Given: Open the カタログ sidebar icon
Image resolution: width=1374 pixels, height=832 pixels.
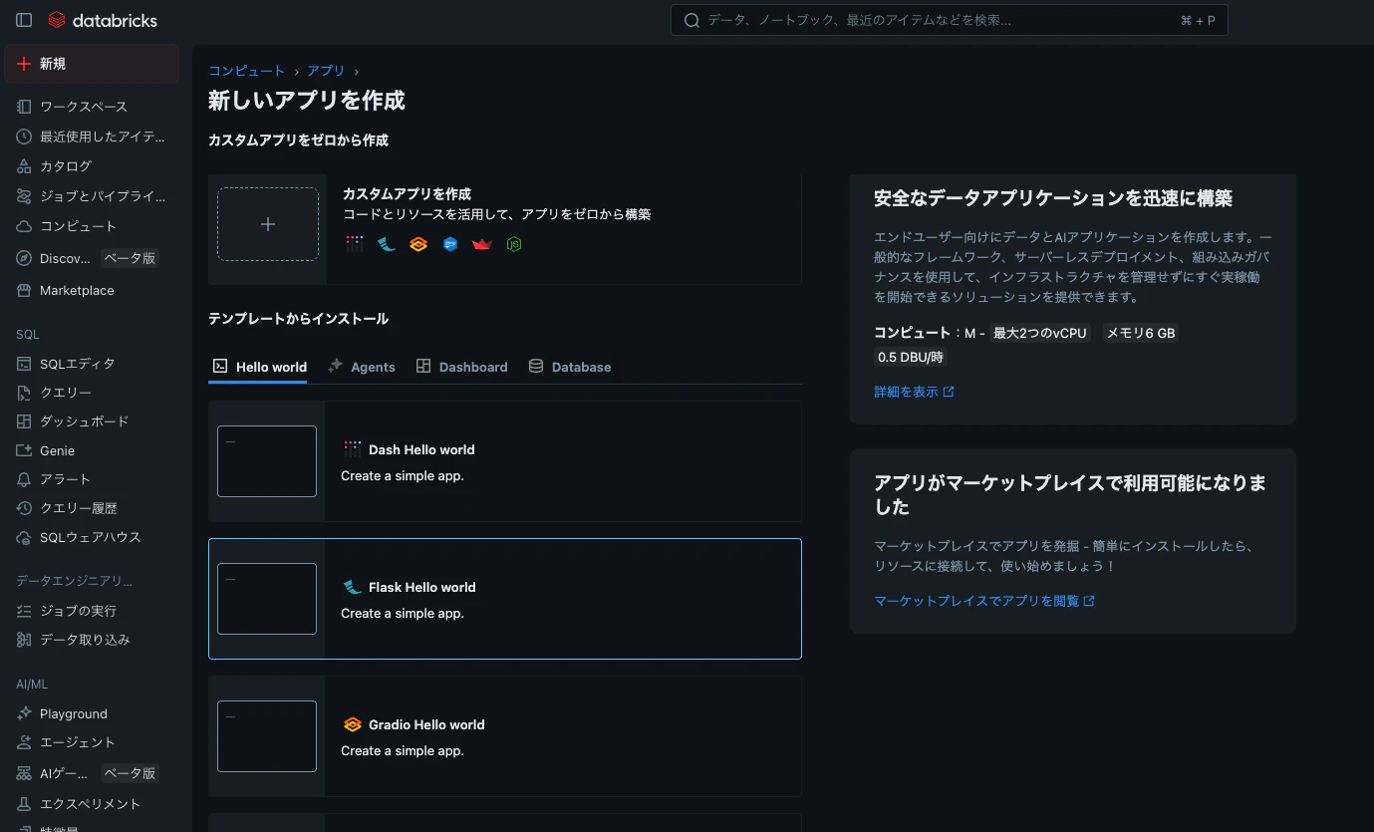Looking at the screenshot, I should click(24, 166).
